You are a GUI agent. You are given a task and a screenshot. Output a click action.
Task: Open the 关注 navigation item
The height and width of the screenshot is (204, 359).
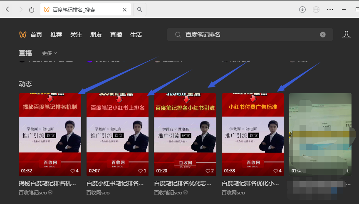[76, 35]
